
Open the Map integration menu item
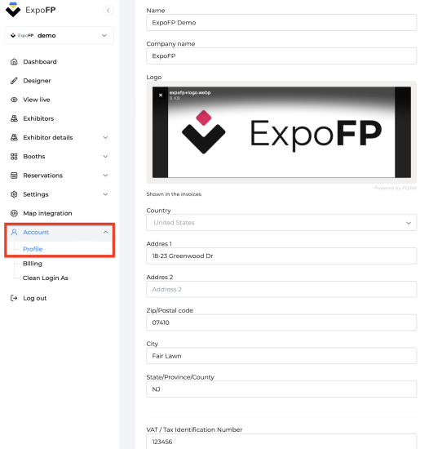[47, 213]
